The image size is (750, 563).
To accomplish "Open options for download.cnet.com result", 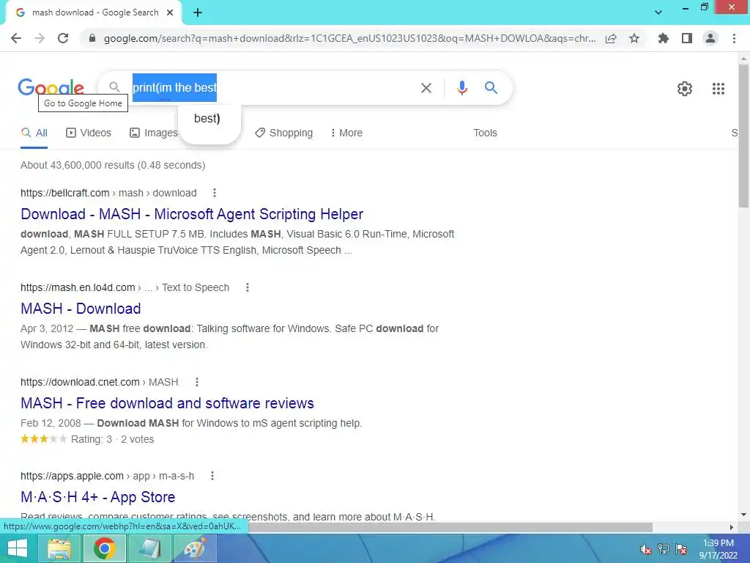I will coord(196,382).
